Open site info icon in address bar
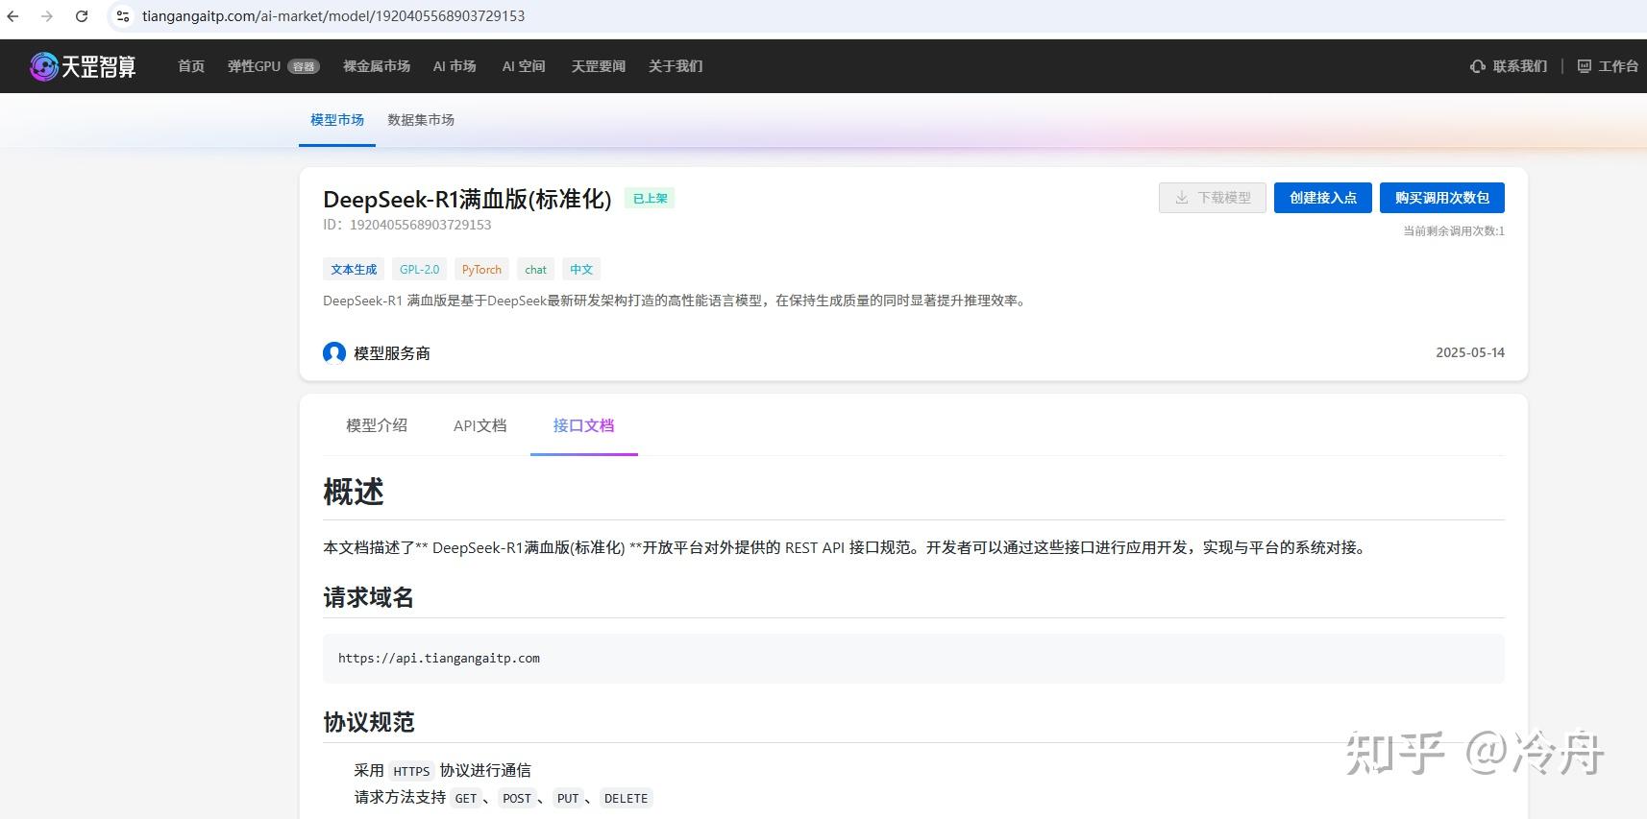Image resolution: width=1647 pixels, height=819 pixels. 122,16
